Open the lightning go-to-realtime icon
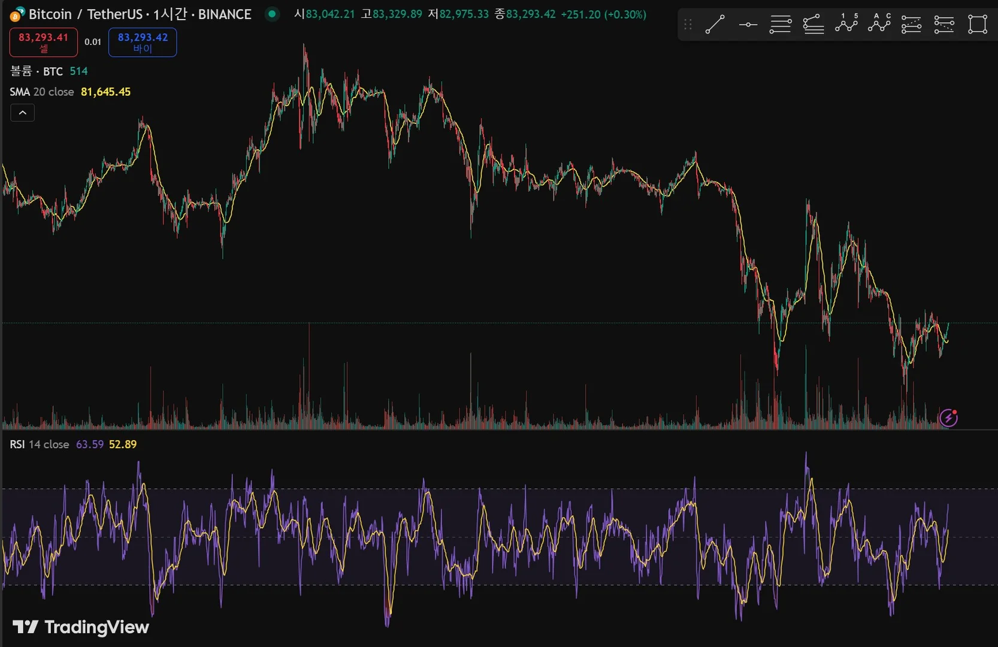This screenshot has width=998, height=647. (948, 417)
